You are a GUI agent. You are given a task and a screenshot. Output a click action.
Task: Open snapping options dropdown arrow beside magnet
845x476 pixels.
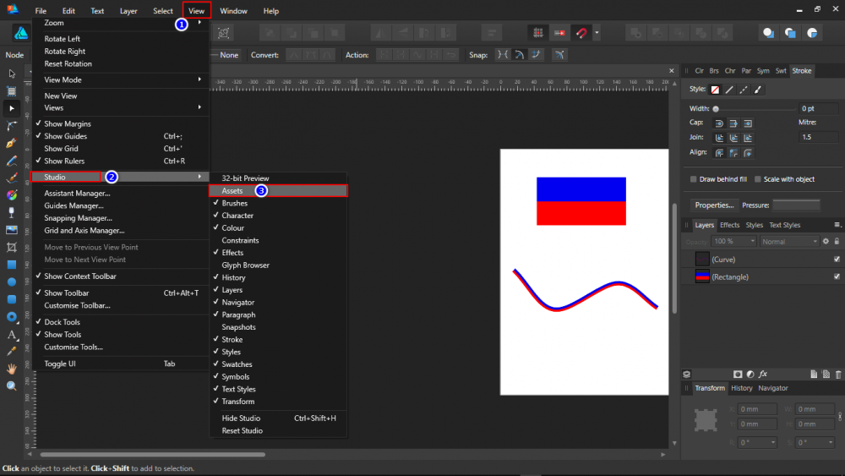pyautogui.click(x=597, y=33)
